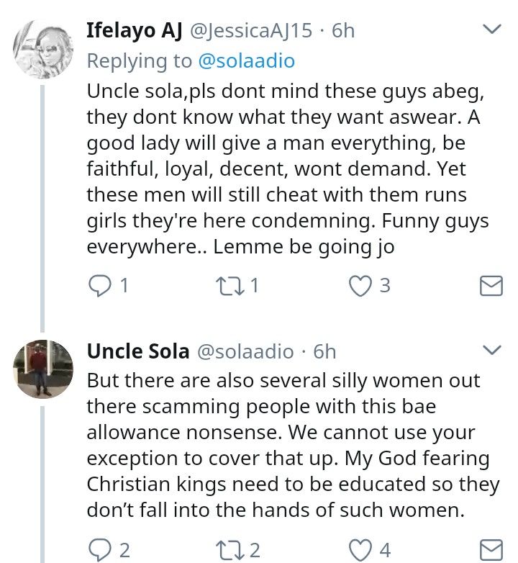Expand the dropdown arrow on Uncle Sola's tweet
The image size is (518, 563).
point(491,350)
